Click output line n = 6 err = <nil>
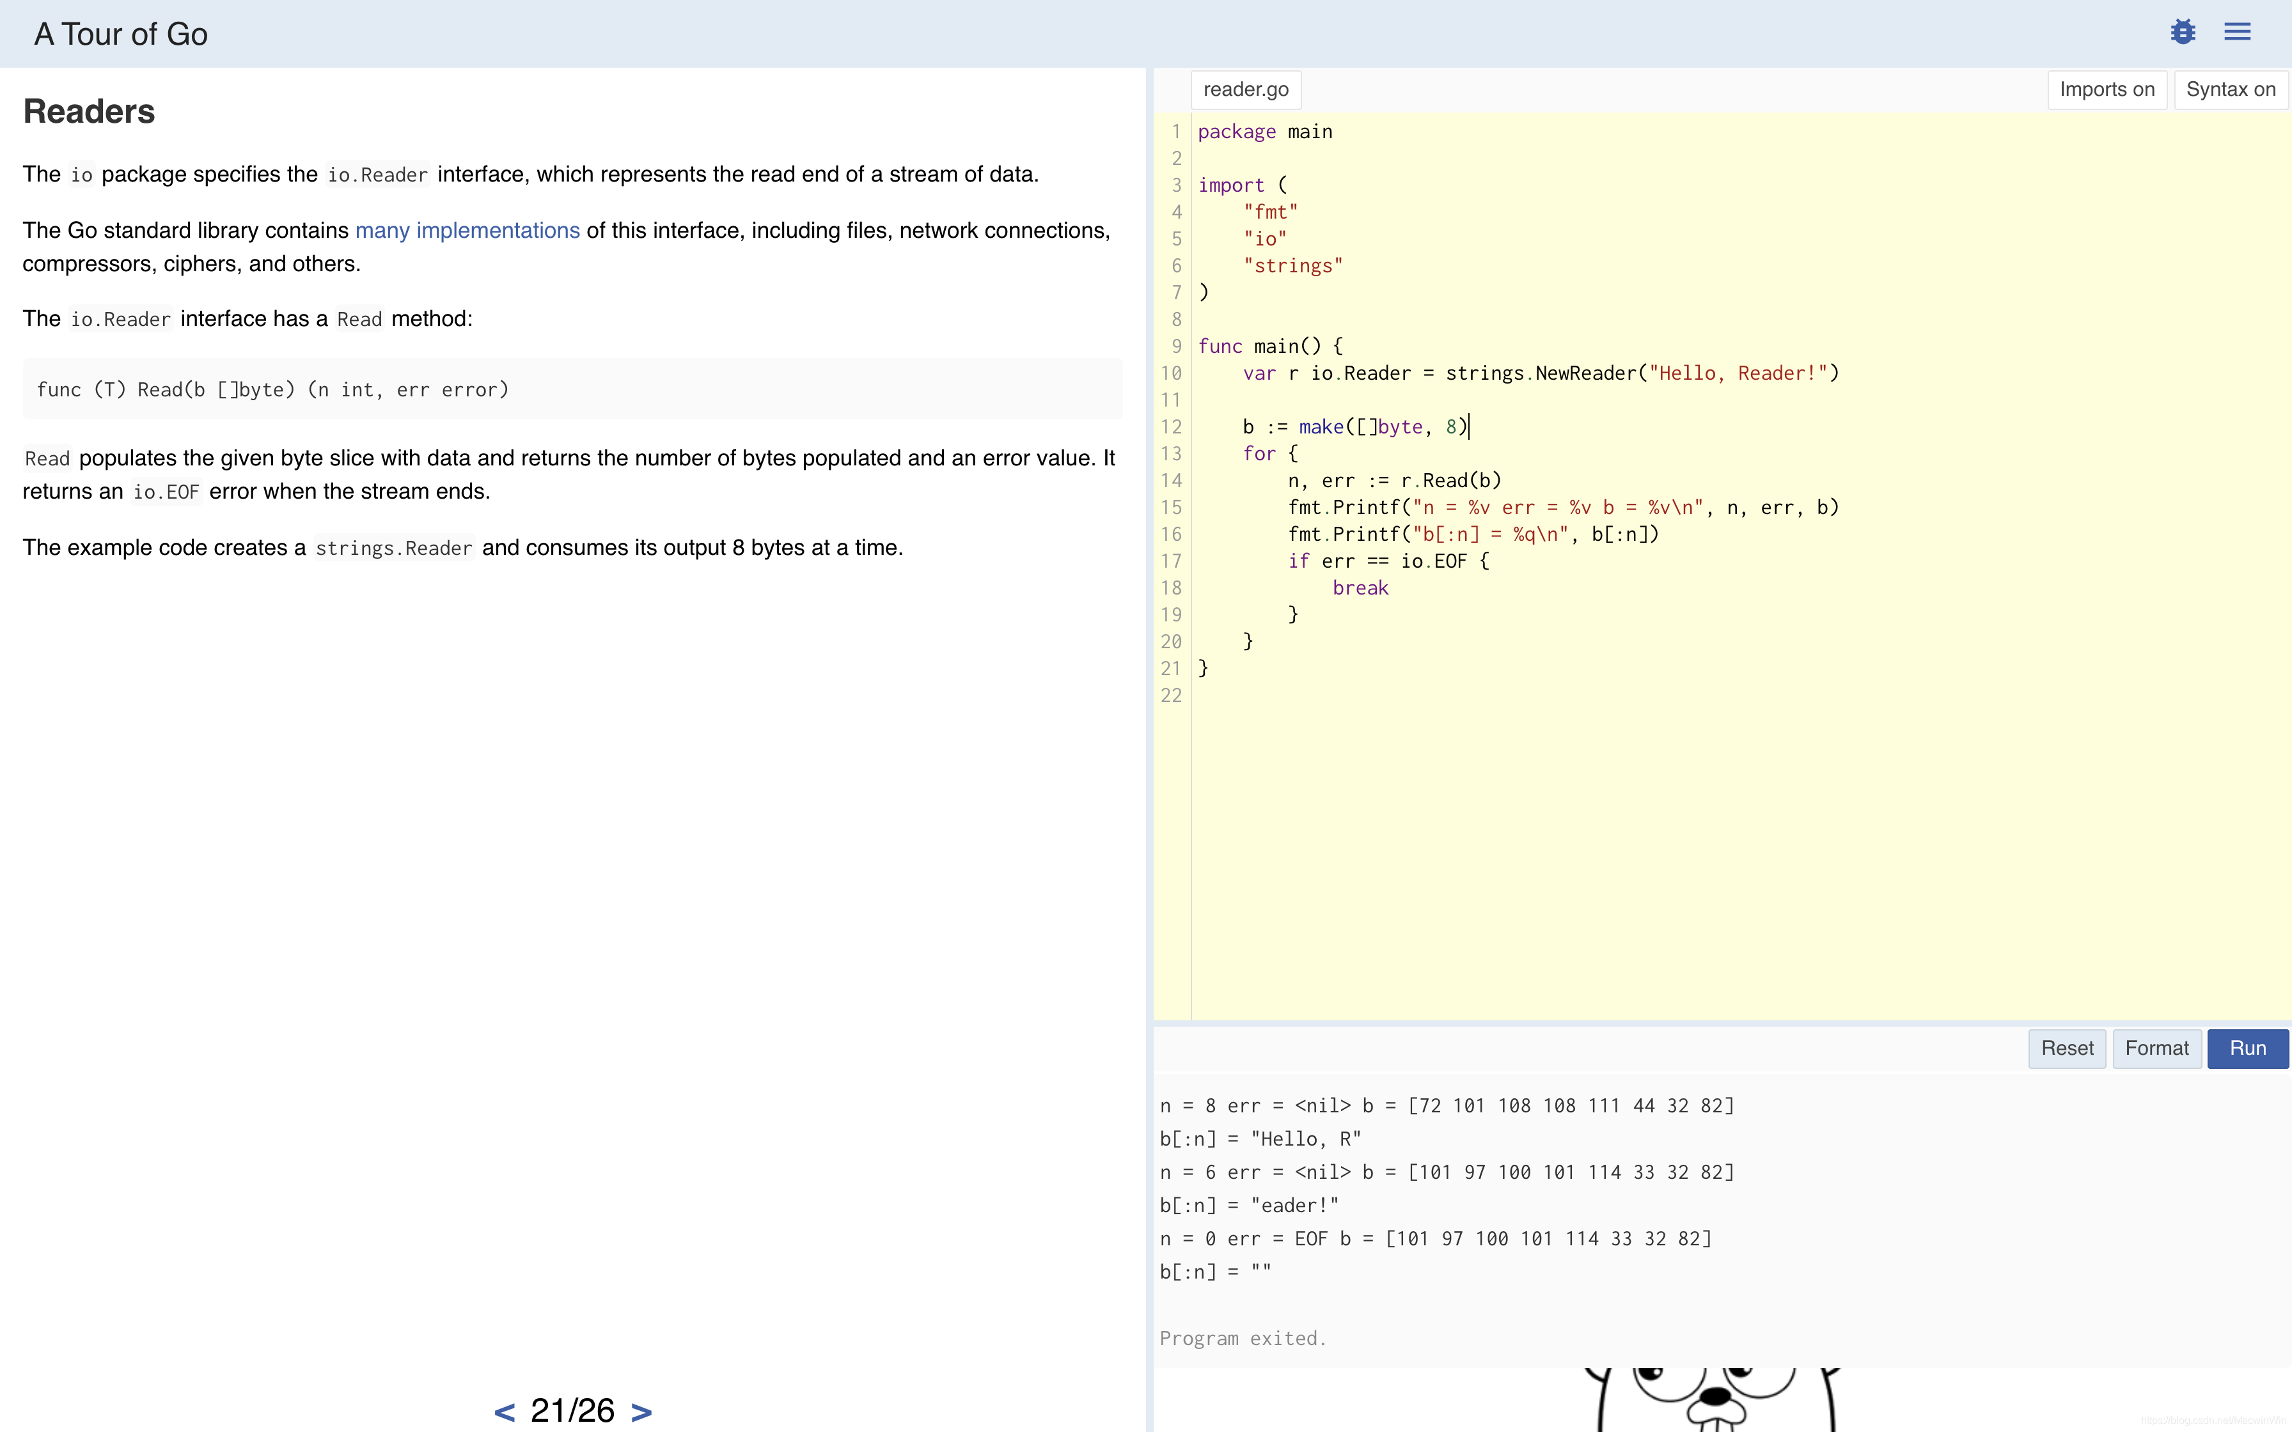 [1446, 1172]
